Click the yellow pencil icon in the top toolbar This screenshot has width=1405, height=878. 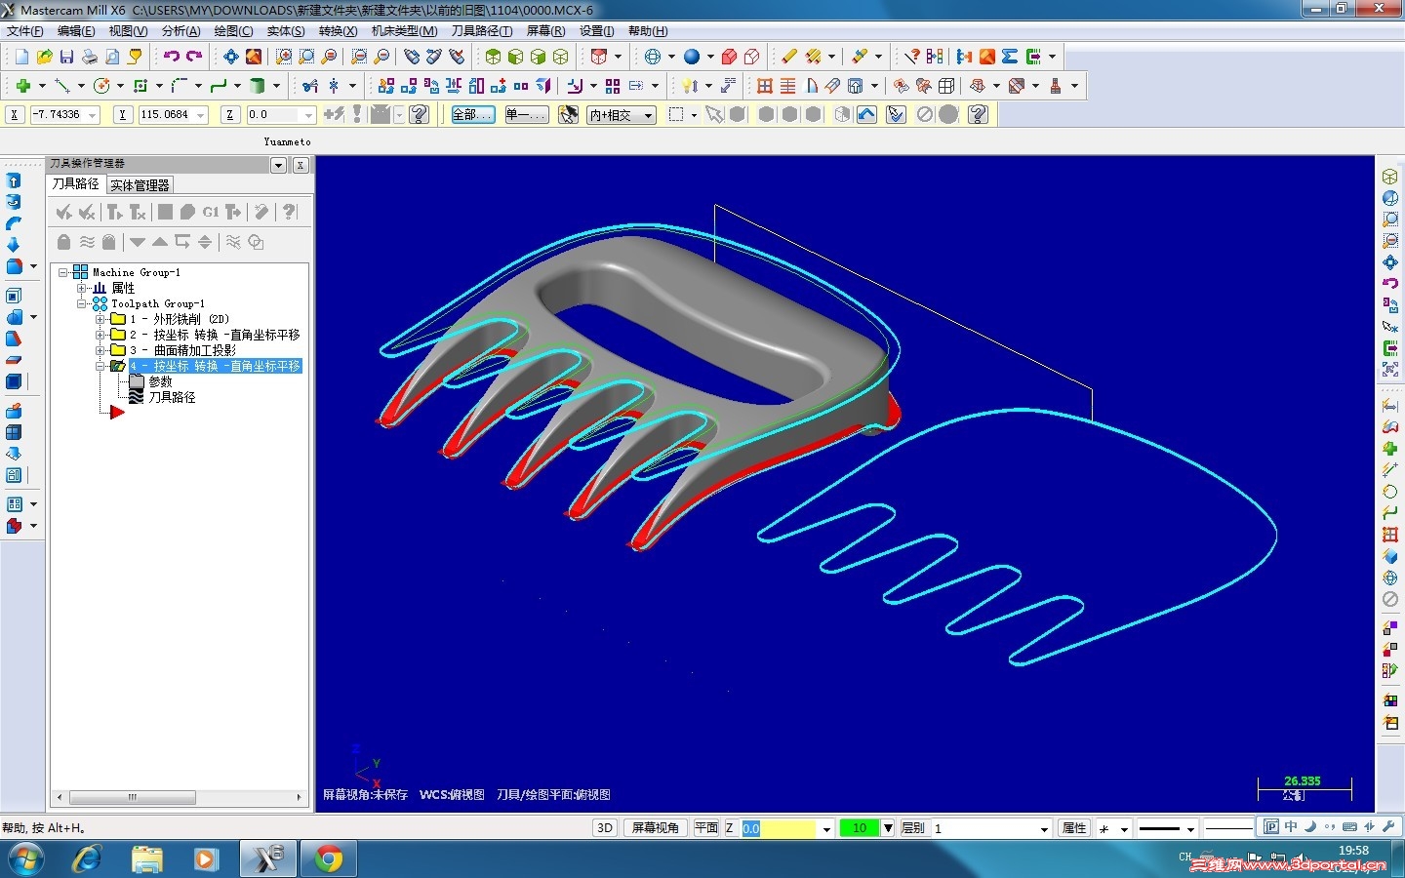pos(789,57)
